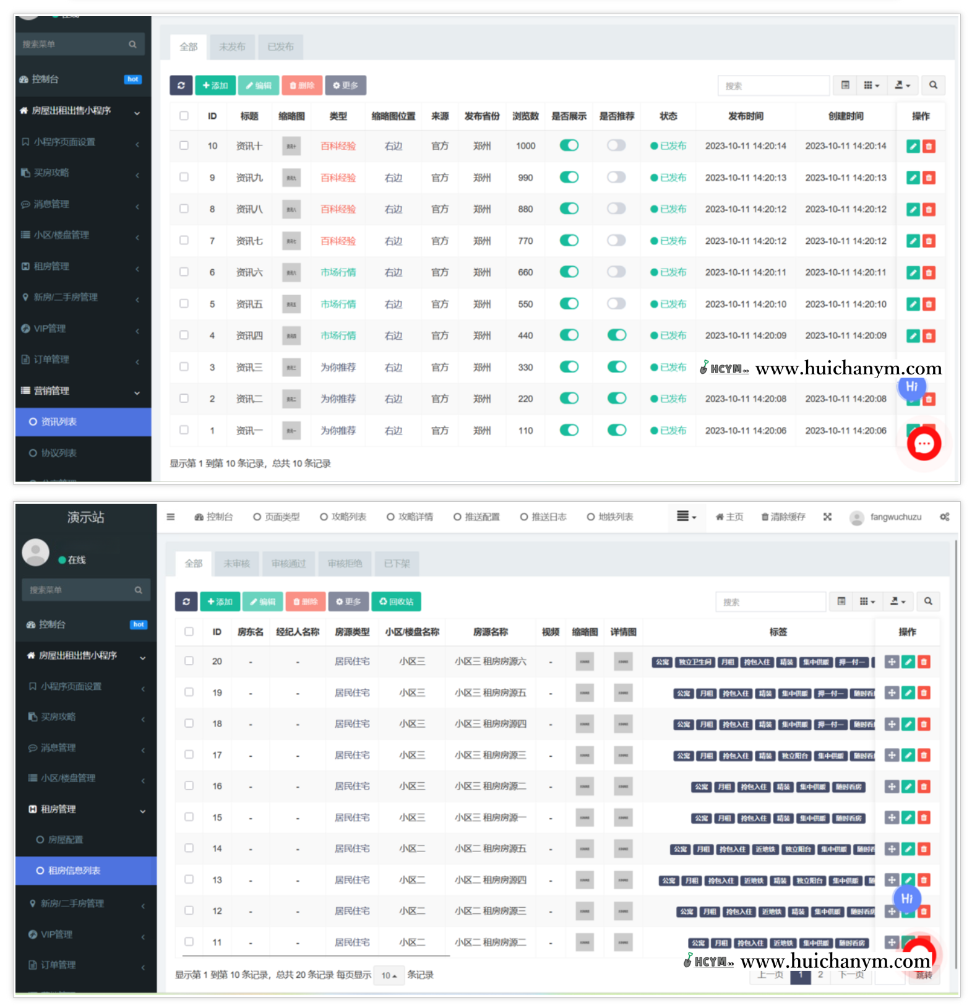
Task: Toggle 是否推荐 switch for 资讯十
Action: (x=616, y=145)
